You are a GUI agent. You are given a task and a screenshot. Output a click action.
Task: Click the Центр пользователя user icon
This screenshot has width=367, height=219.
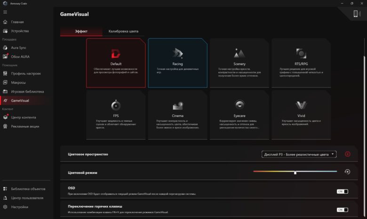pyautogui.click(x=5, y=198)
